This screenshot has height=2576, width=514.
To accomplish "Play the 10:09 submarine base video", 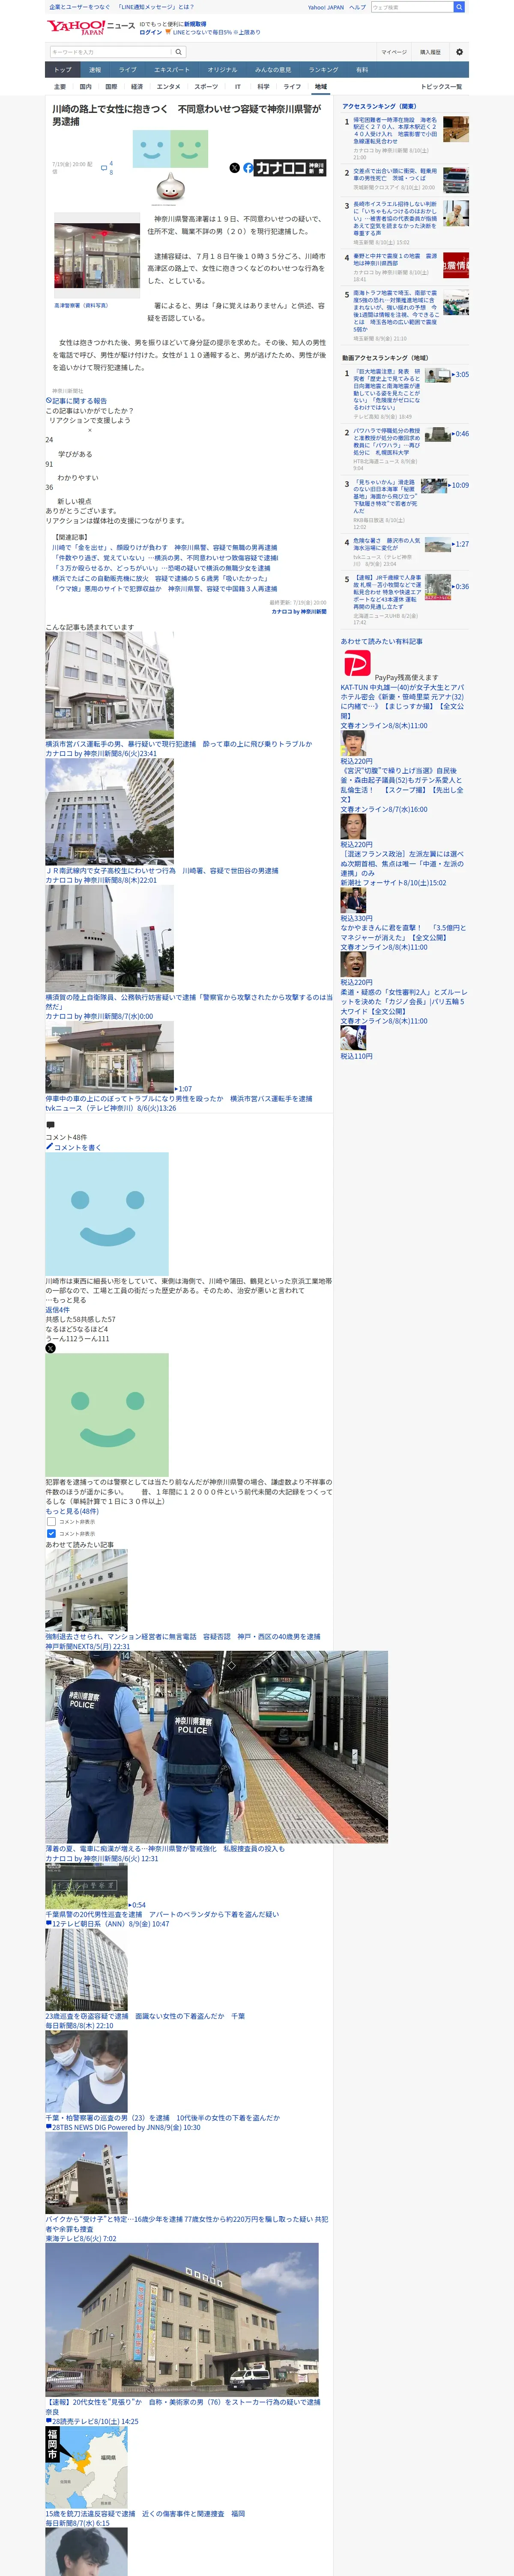I will (x=434, y=486).
